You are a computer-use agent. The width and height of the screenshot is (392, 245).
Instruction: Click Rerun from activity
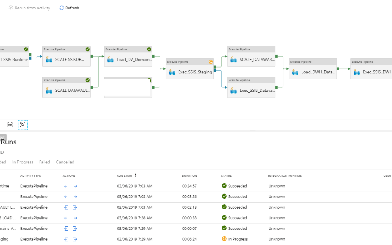[x=29, y=8]
